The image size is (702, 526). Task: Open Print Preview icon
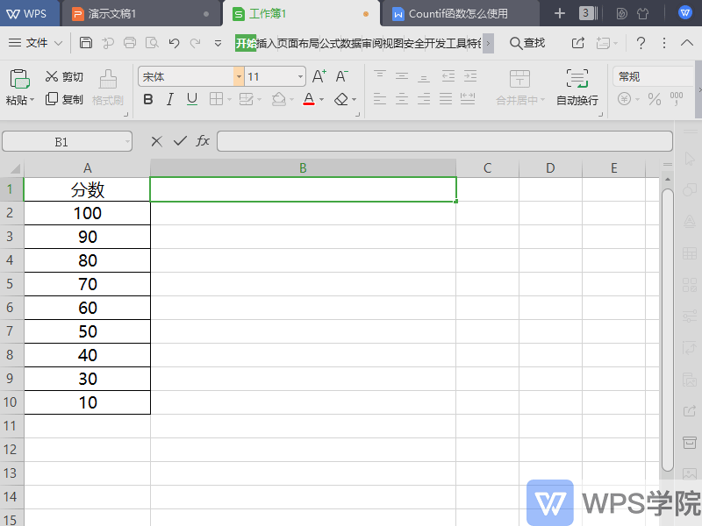152,43
